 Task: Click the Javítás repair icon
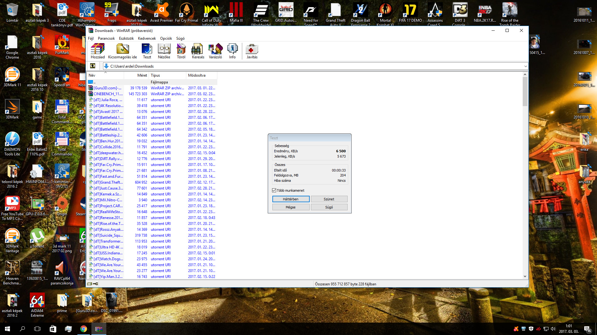coord(252,51)
